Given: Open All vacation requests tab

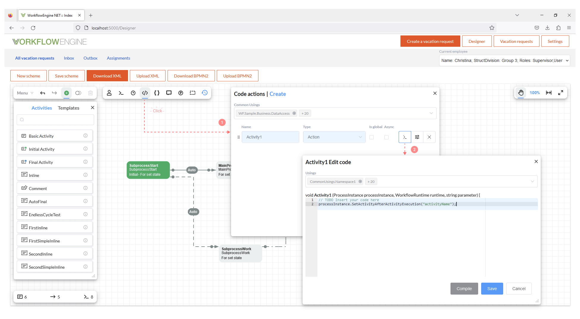Looking at the screenshot, I should (x=35, y=58).
